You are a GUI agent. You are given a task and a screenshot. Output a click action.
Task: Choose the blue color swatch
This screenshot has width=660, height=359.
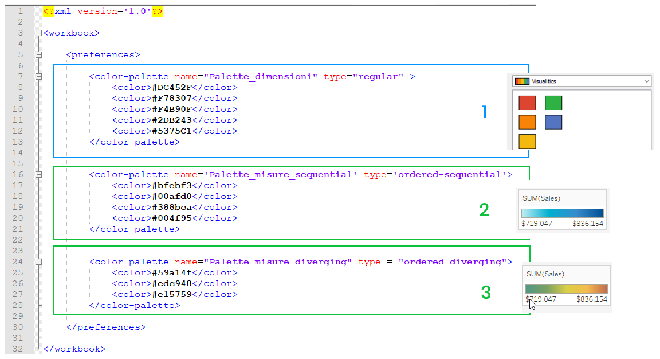click(553, 122)
